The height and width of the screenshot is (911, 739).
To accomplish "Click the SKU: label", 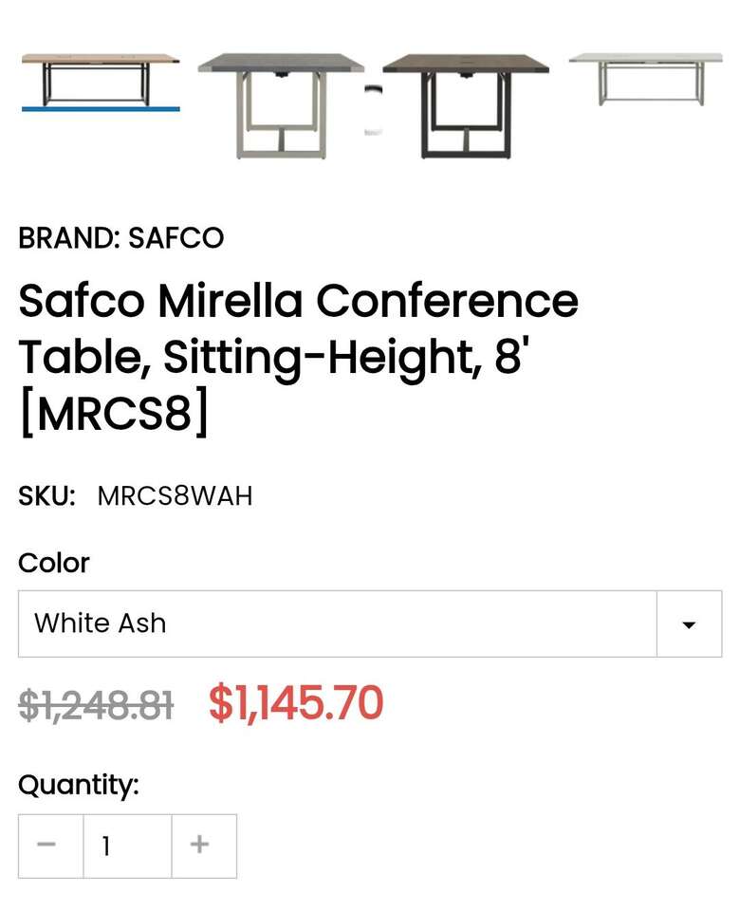I will (x=46, y=496).
